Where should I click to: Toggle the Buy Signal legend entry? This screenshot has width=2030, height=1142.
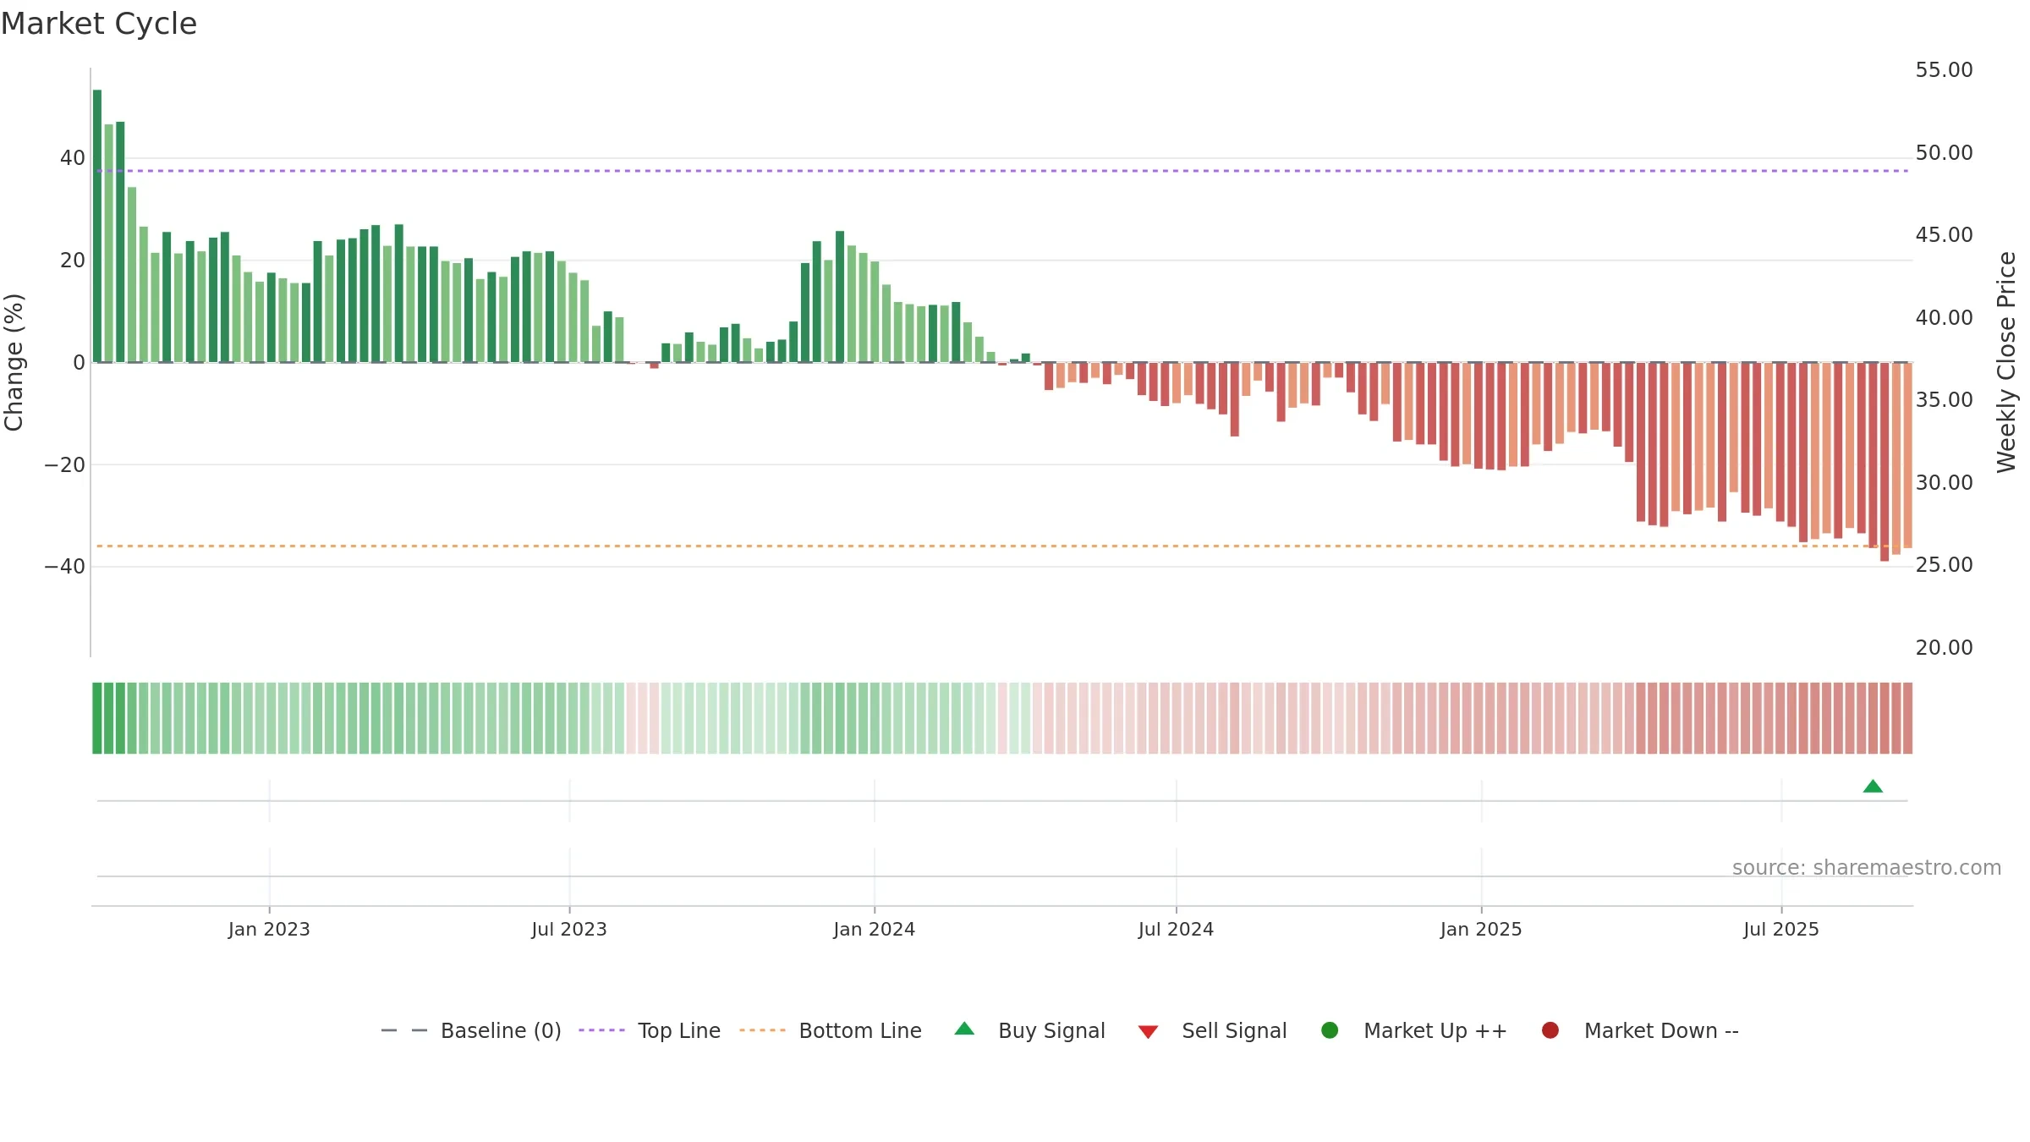click(x=1029, y=1030)
